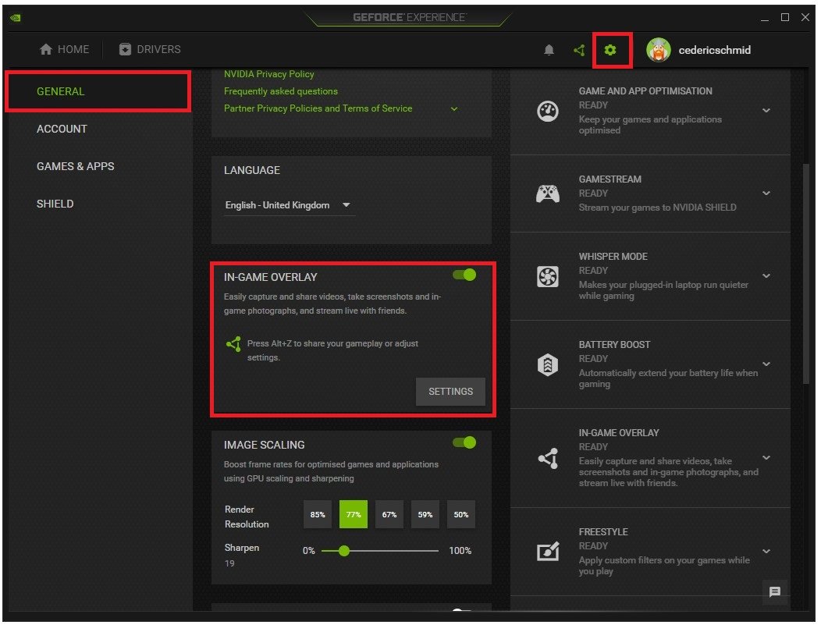This screenshot has width=821, height=625.
Task: Switch to the Drivers tab
Action: click(150, 49)
